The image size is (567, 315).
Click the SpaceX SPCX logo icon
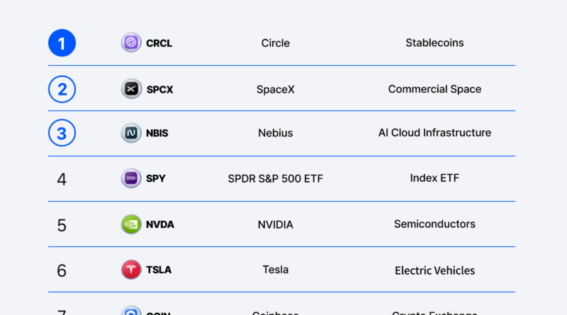[131, 89]
